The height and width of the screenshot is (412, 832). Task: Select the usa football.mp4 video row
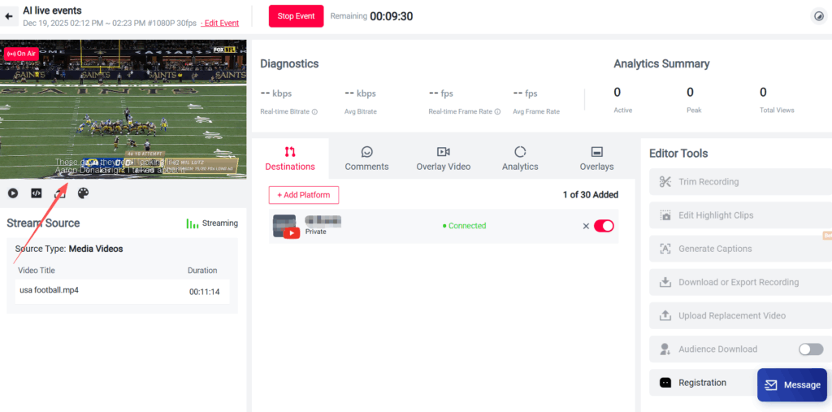tap(122, 292)
